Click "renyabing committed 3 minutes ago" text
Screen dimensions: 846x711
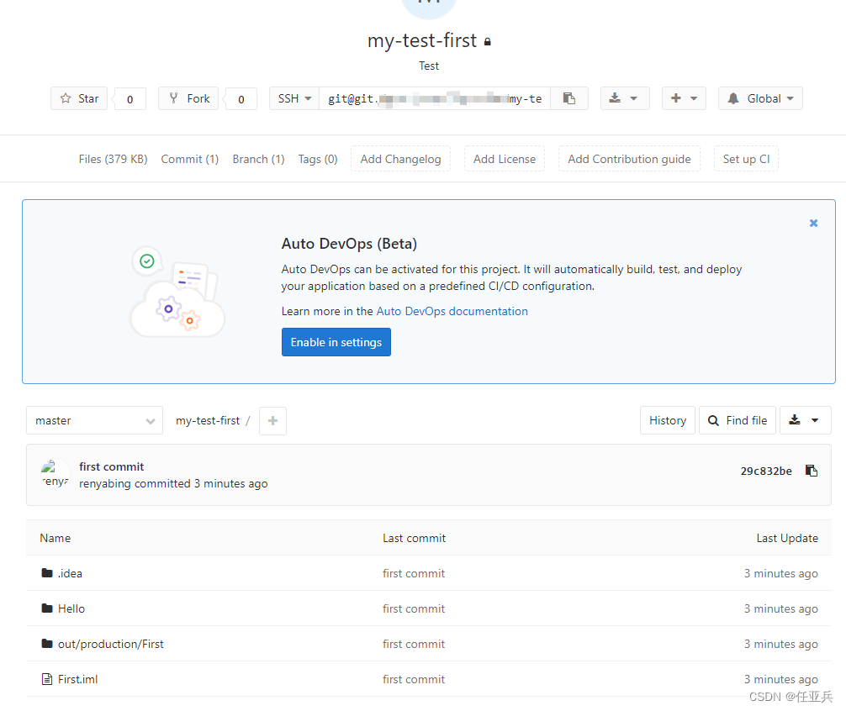pos(173,483)
